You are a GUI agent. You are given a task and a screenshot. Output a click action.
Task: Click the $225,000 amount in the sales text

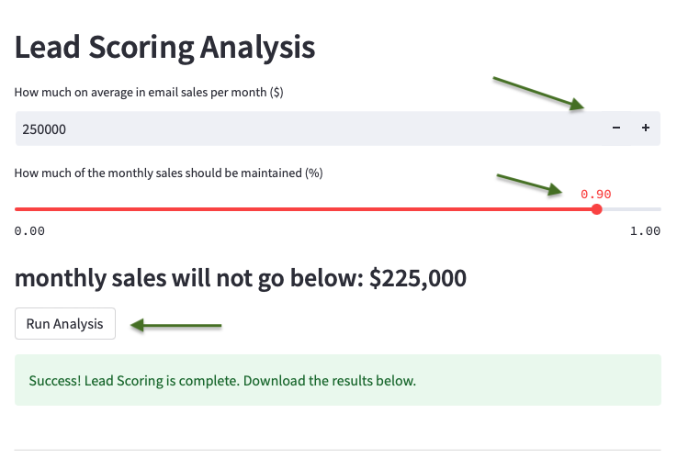point(418,278)
